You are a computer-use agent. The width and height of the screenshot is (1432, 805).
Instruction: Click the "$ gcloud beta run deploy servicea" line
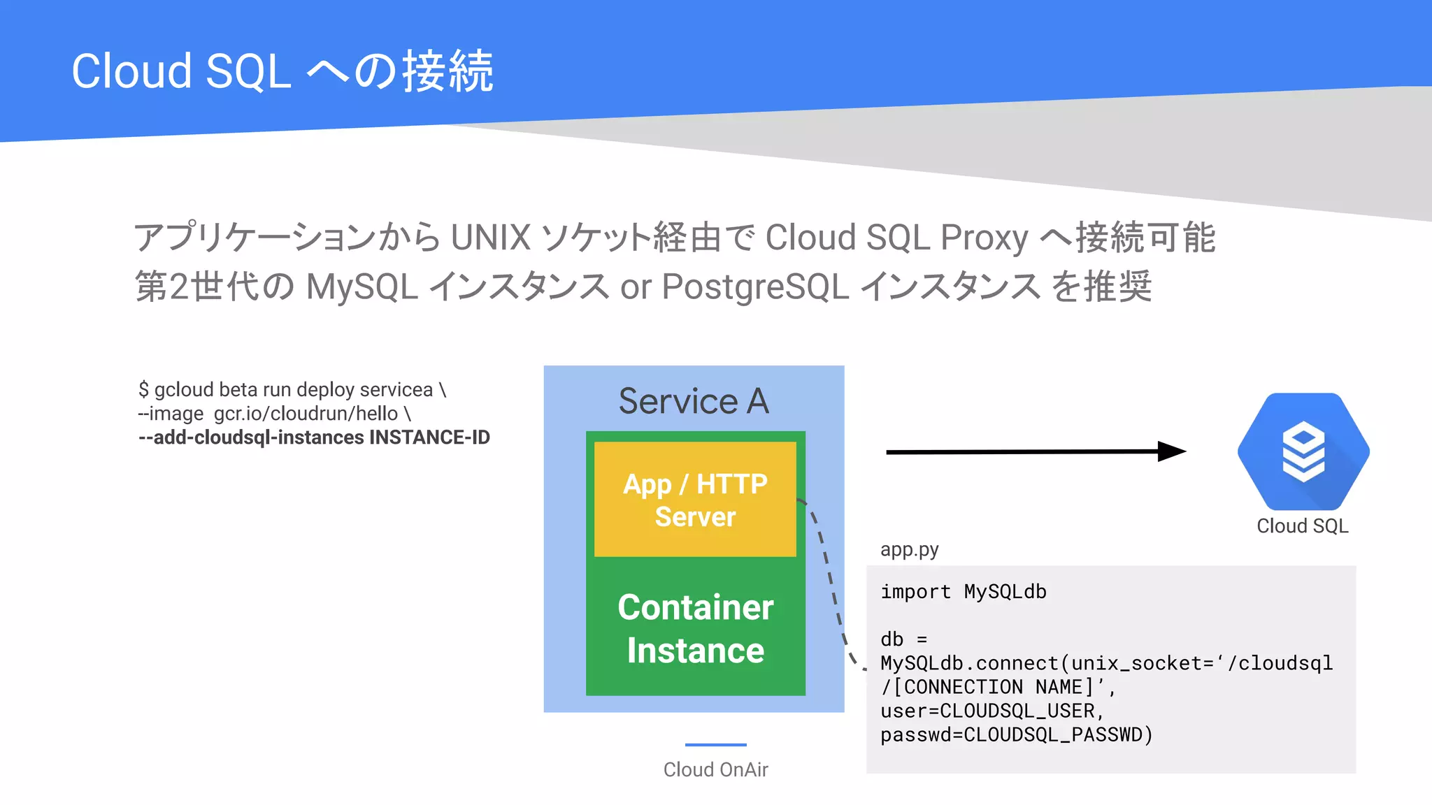(292, 389)
